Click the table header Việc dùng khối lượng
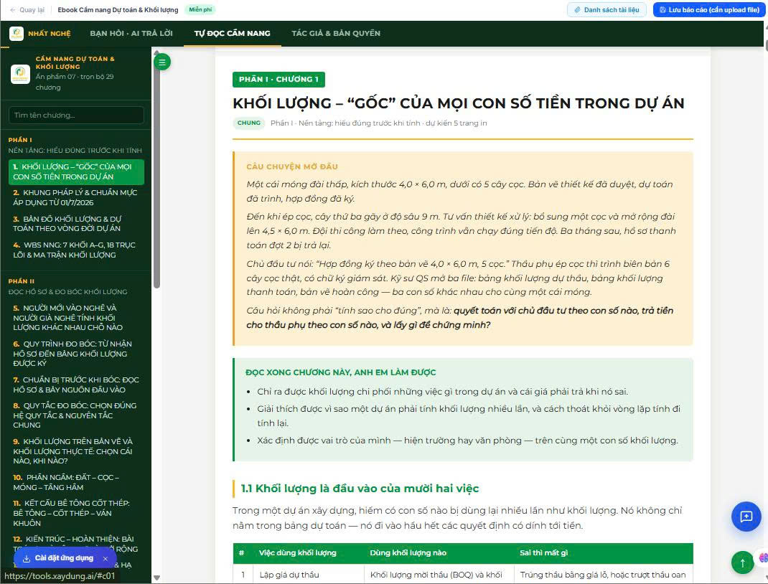The width and height of the screenshot is (768, 584). point(298,552)
